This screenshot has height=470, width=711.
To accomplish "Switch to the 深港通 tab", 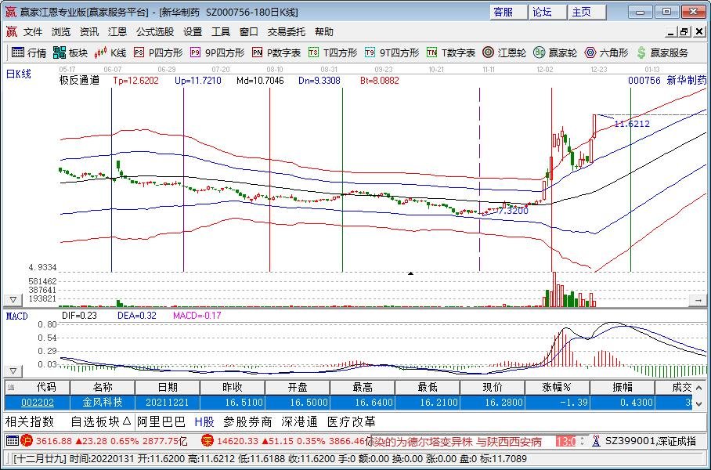I will (299, 422).
